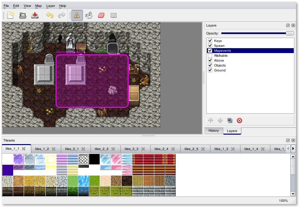Click the Open file folder icon

point(22,15)
